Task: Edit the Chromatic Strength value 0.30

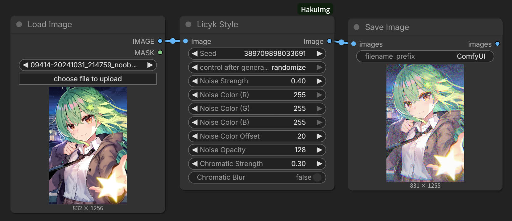Action: (x=299, y=164)
